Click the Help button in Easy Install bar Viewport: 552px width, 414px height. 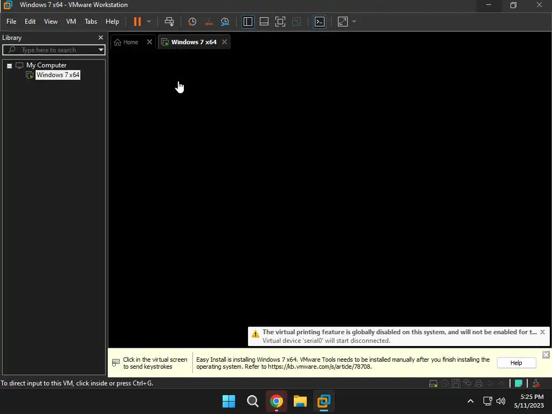pyautogui.click(x=516, y=363)
